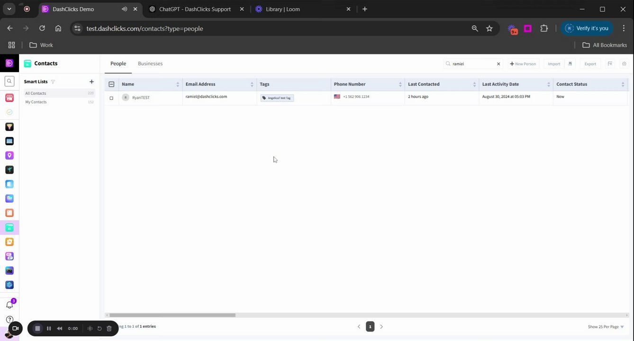The height and width of the screenshot is (341, 634).
Task: Open the filter icon beside Export
Action: [610, 63]
